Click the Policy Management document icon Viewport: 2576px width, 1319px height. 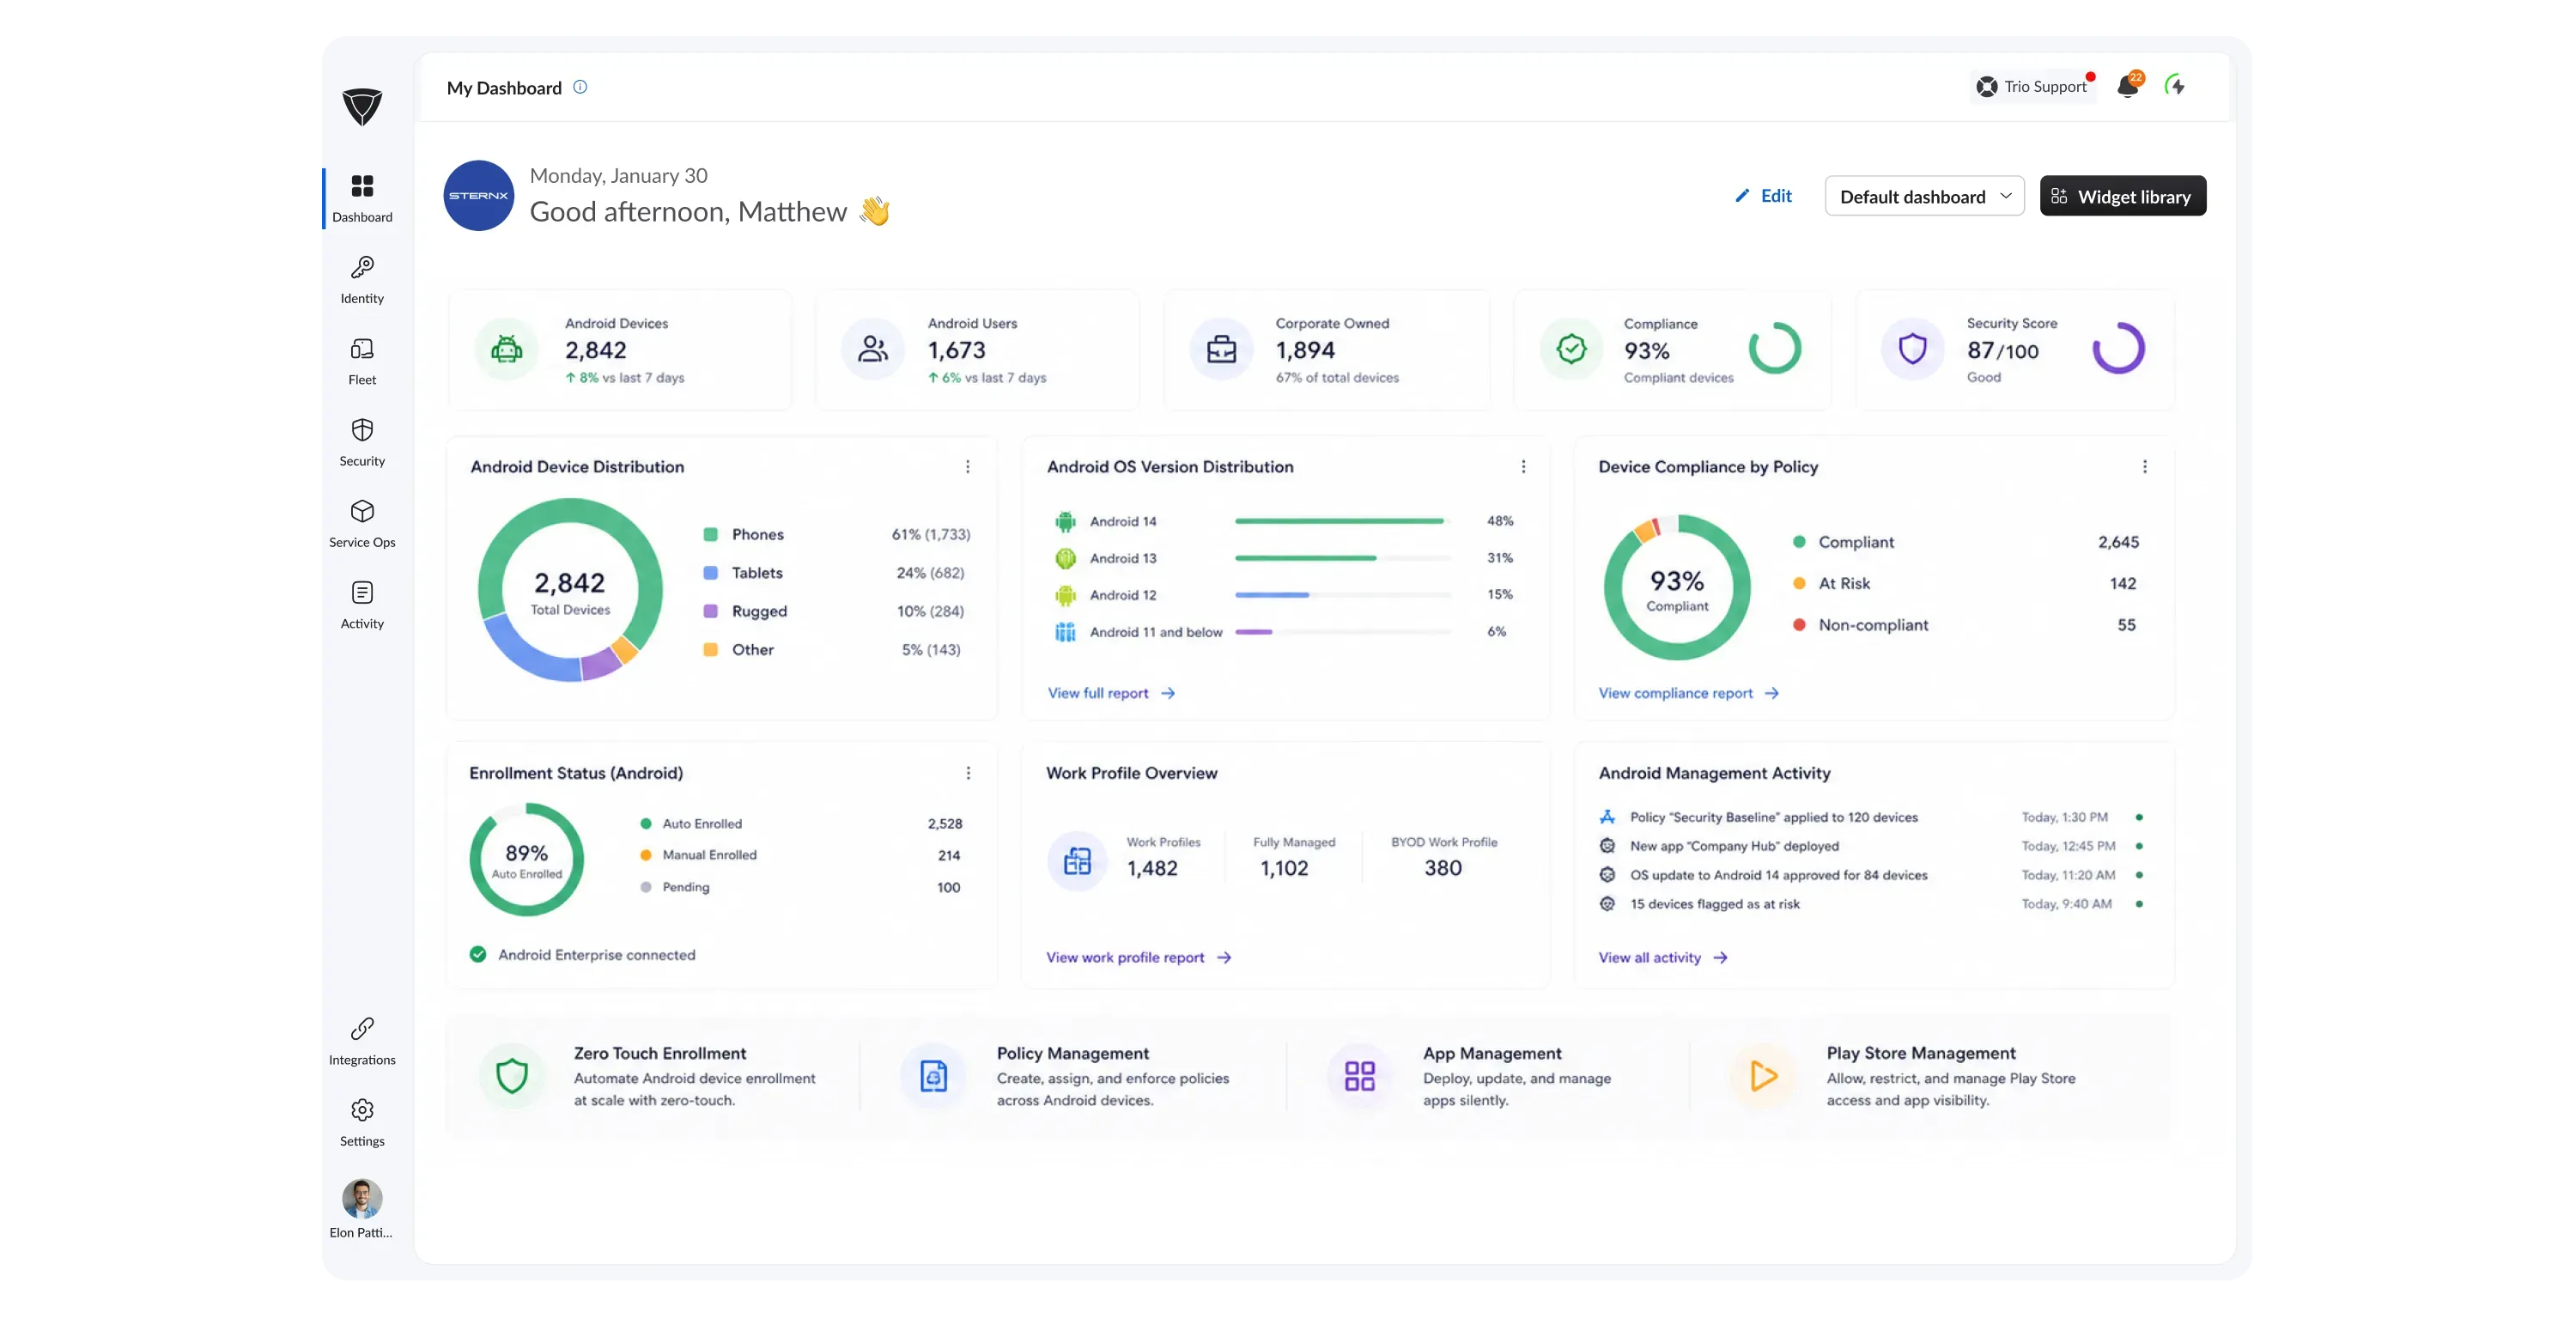934,1075
